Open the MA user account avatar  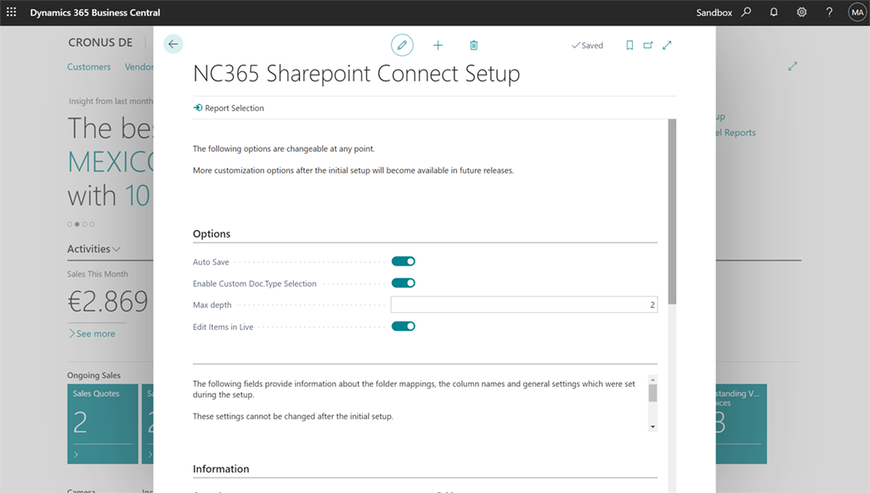click(857, 12)
